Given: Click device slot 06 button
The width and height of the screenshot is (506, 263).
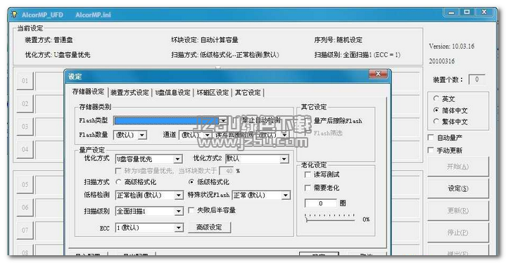Looking at the screenshot, I should point(25,207).
